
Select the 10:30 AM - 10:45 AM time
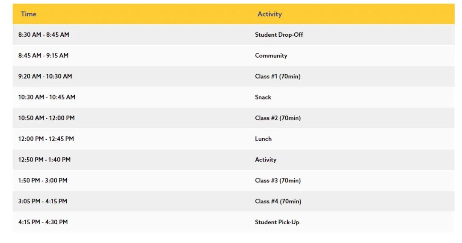(x=47, y=97)
